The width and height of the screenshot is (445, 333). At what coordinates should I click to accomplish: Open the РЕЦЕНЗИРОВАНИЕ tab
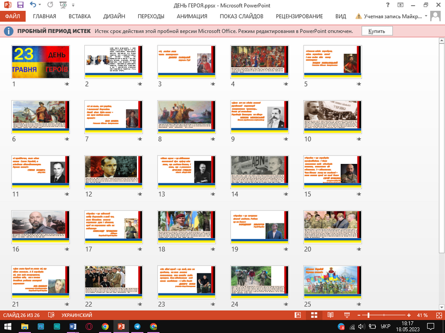click(299, 16)
